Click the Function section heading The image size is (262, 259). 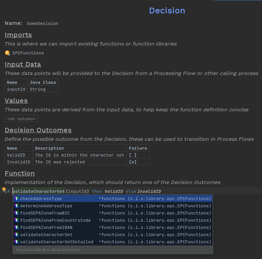pyautogui.click(x=20, y=174)
